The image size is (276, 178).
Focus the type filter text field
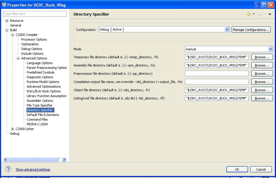[35, 14]
